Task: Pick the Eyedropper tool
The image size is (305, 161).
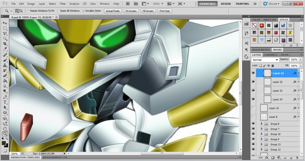Action: (x=5, y=49)
